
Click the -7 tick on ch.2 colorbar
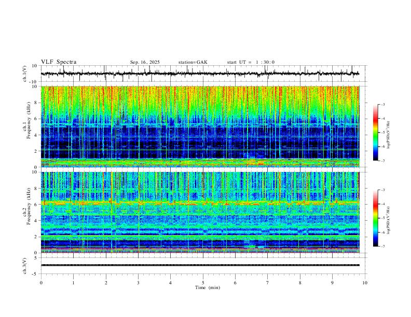pos(383,247)
